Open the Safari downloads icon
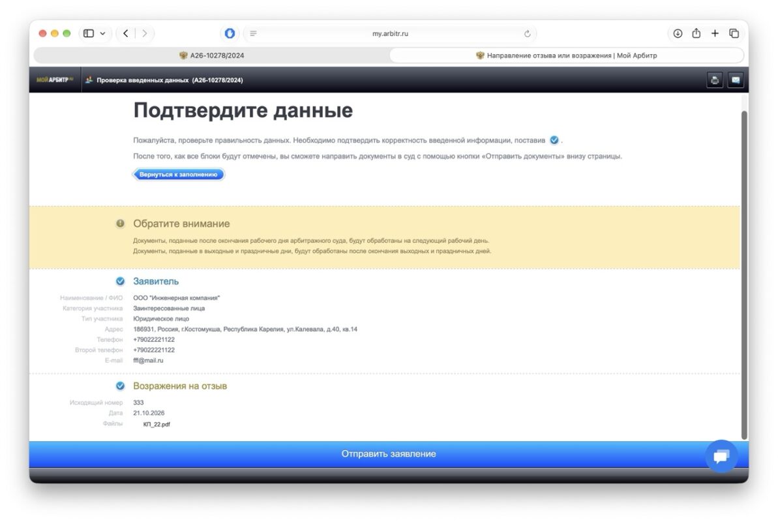 click(678, 33)
